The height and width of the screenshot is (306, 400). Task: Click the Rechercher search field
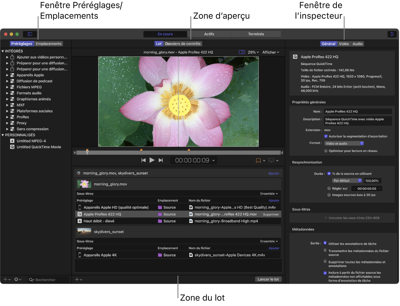[x=48, y=280]
